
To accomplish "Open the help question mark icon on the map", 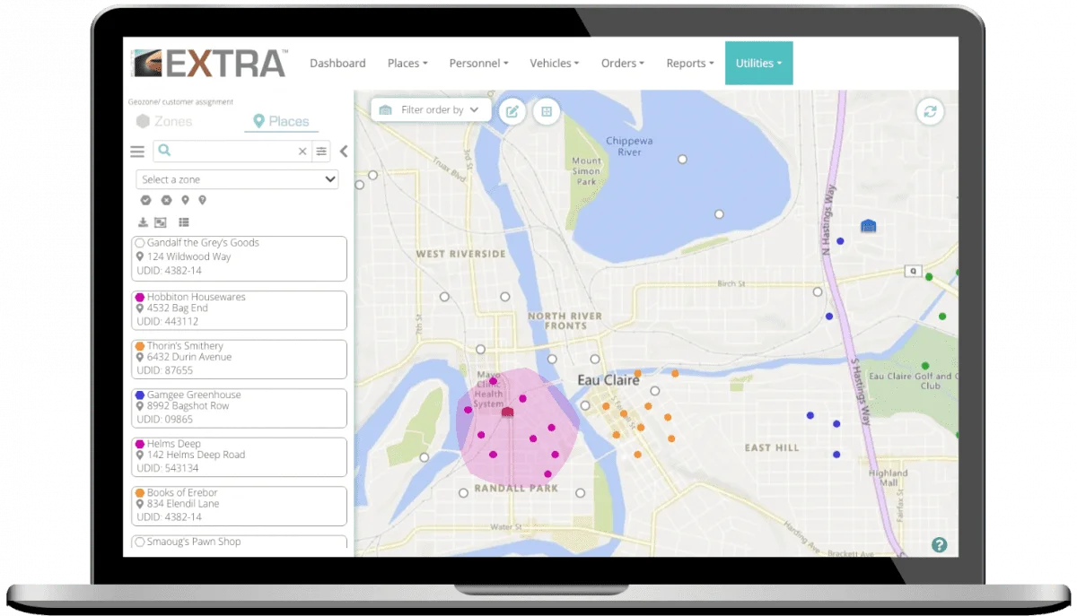I will 940,544.
